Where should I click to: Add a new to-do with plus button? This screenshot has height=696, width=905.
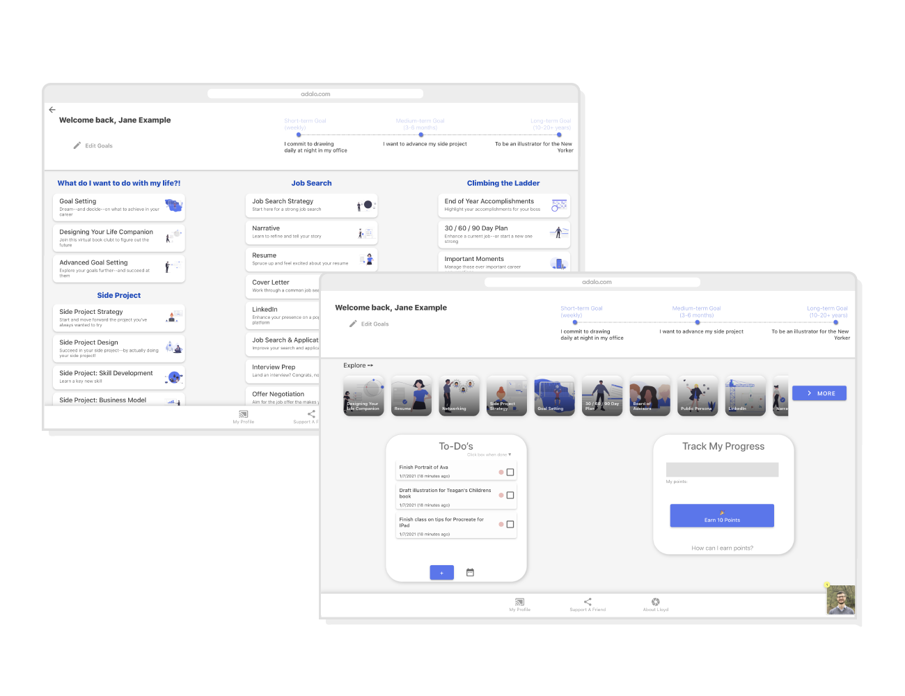(442, 573)
